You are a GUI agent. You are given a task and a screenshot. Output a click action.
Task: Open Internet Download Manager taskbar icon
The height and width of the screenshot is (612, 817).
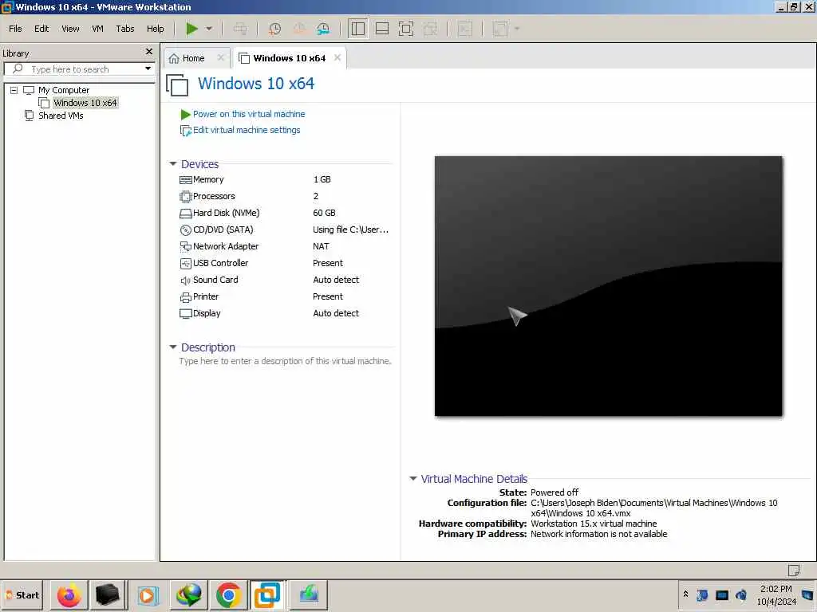point(188,594)
